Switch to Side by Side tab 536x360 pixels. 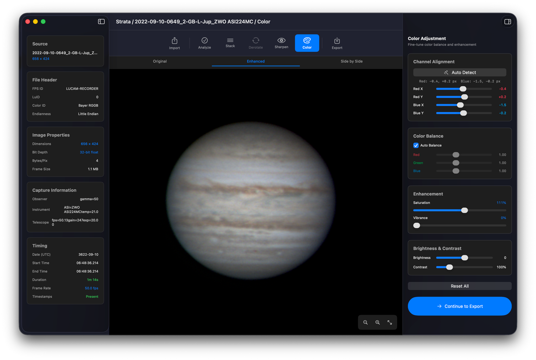click(351, 61)
